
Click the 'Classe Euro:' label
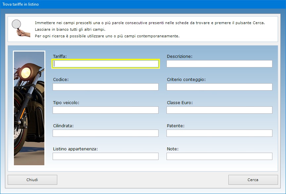(x=180, y=102)
